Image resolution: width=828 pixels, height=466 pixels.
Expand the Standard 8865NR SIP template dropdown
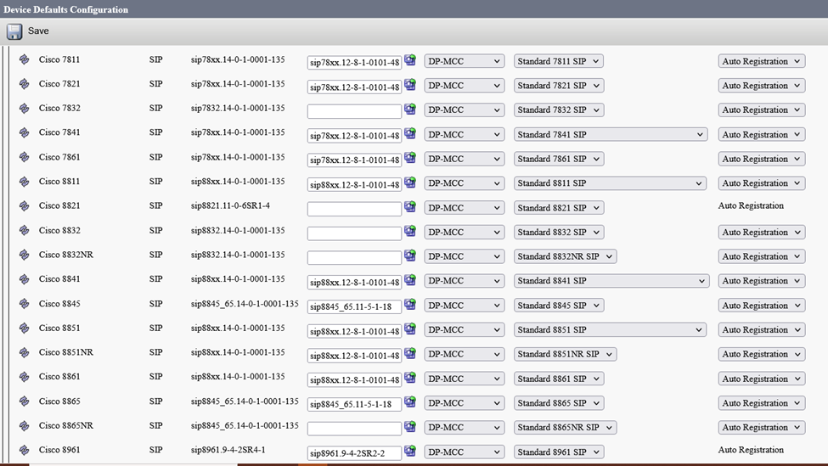click(565, 427)
